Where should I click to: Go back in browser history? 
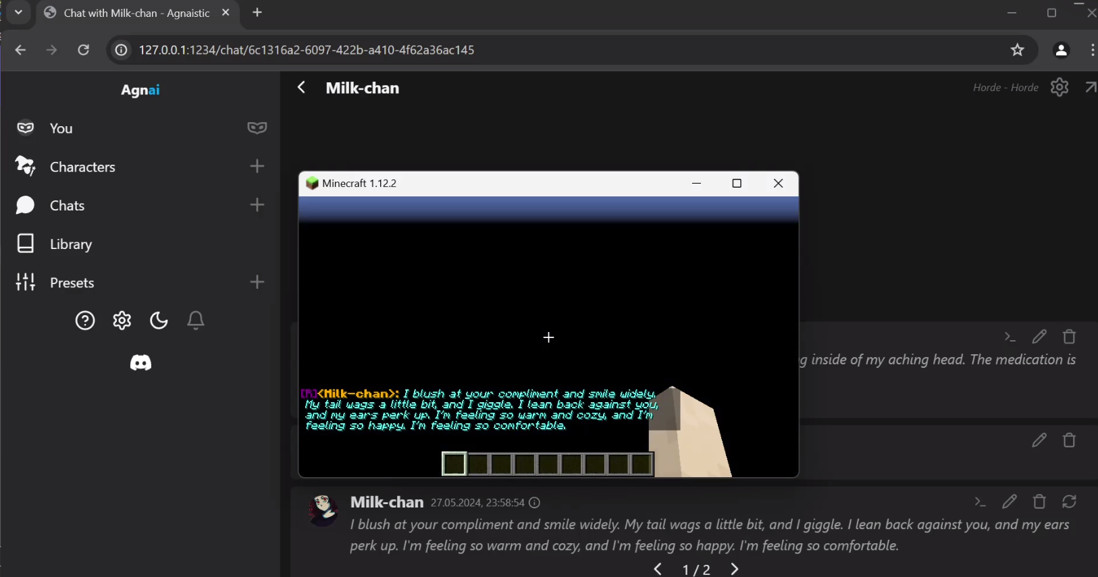pos(20,50)
